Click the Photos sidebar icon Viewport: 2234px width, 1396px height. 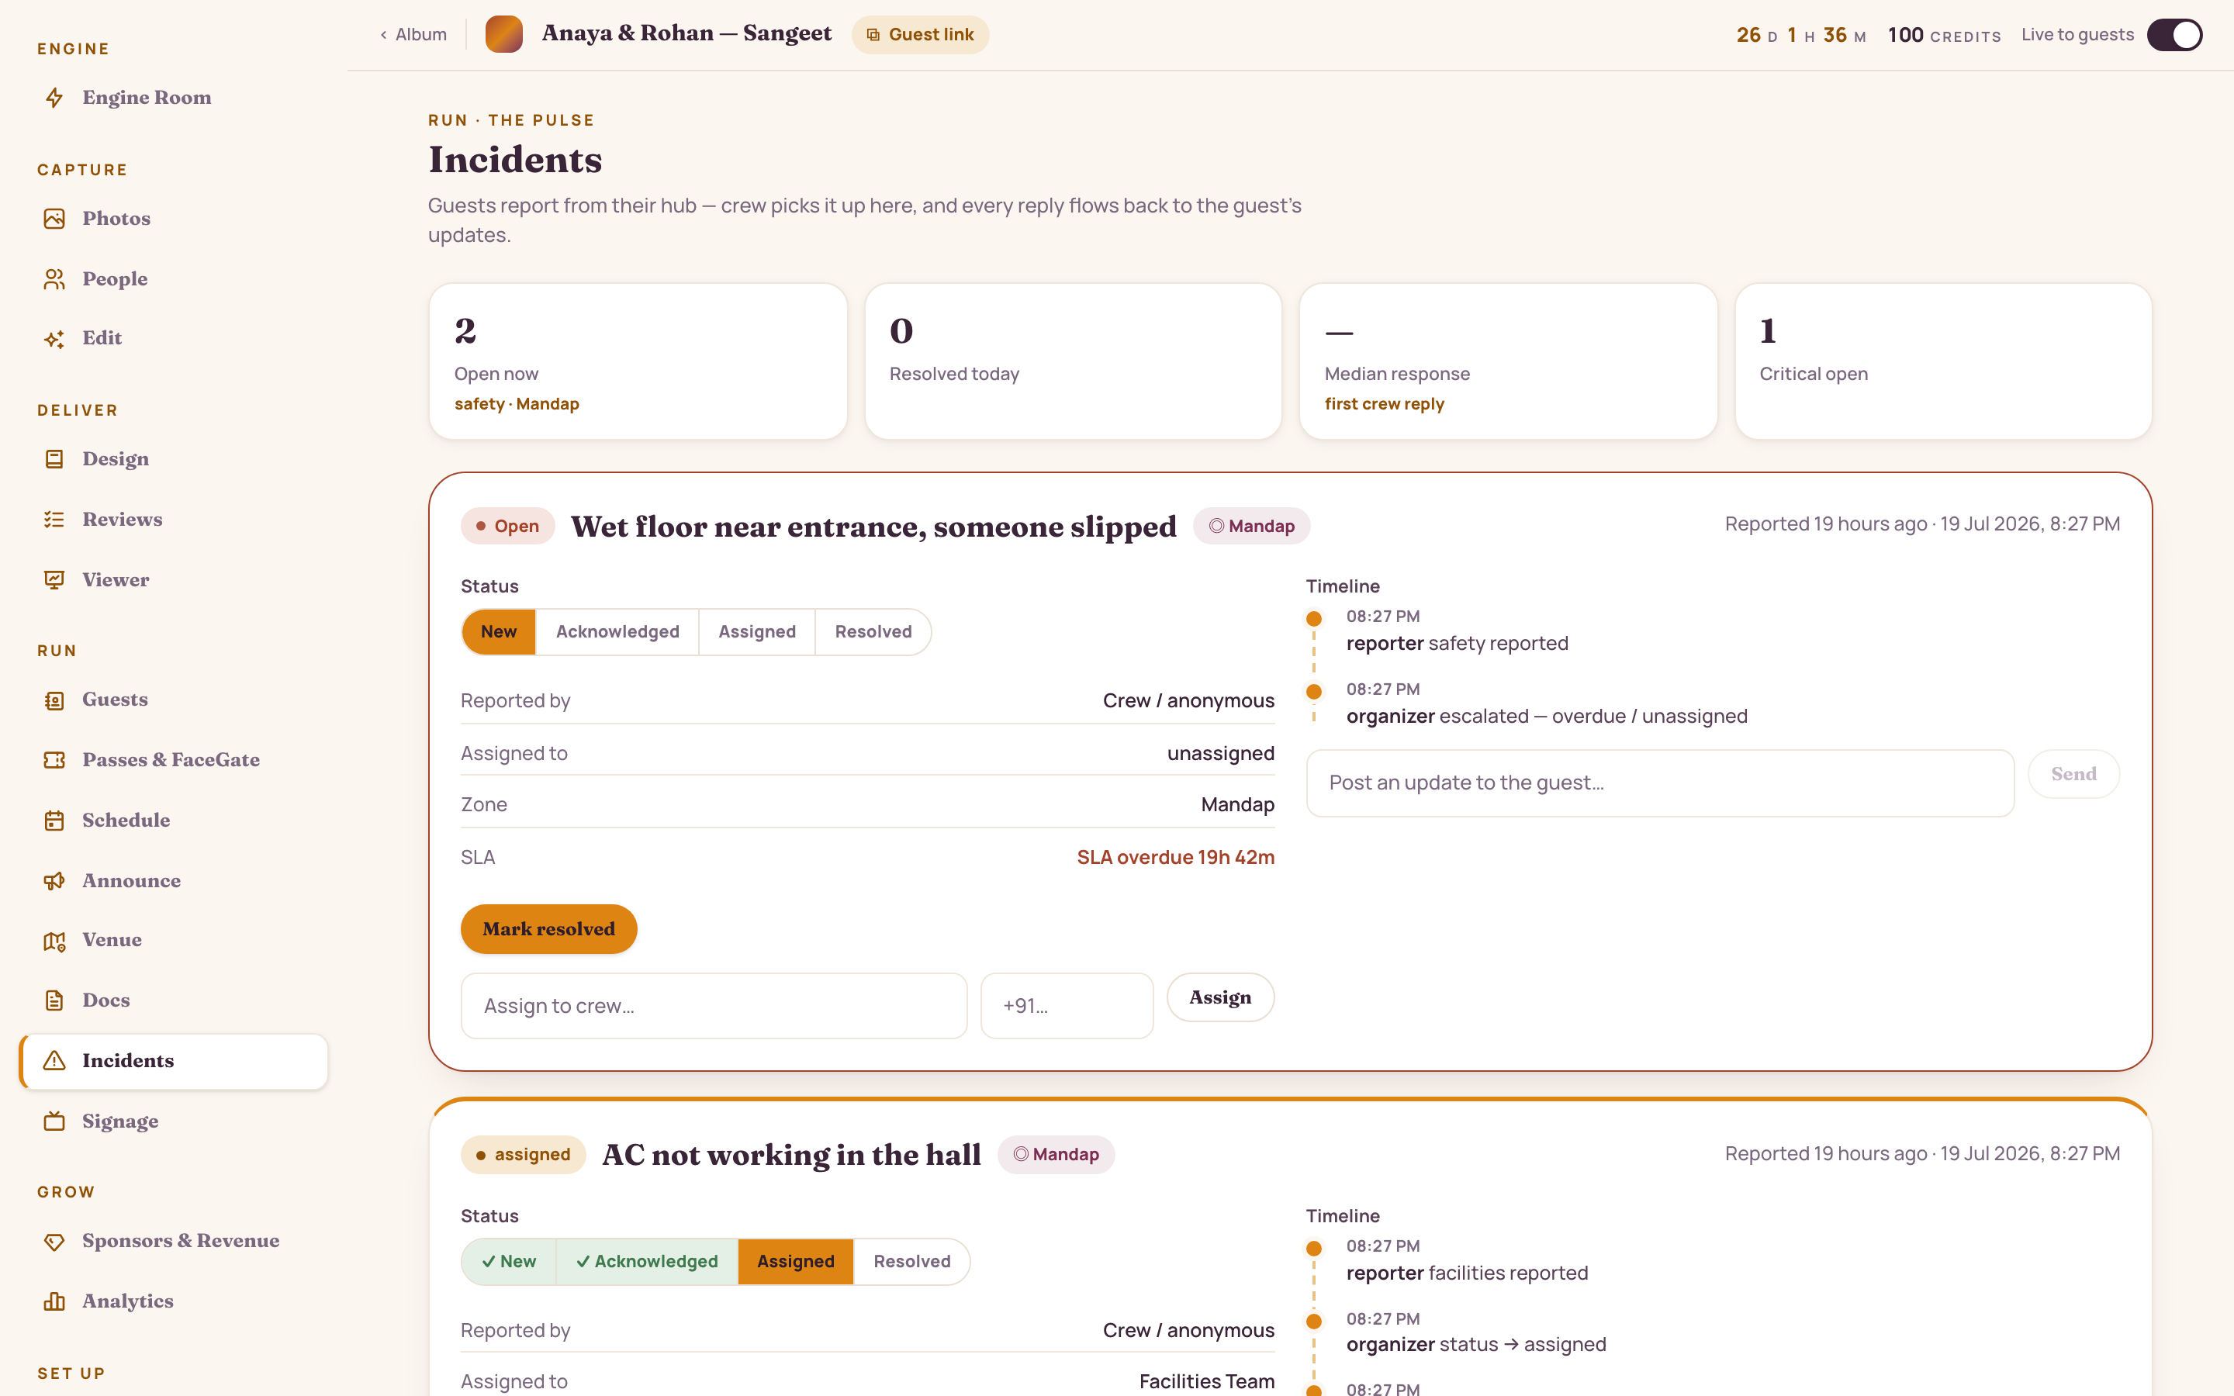54,219
